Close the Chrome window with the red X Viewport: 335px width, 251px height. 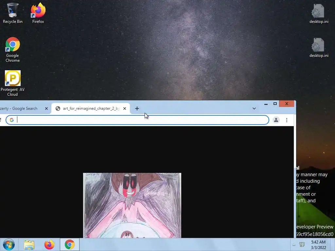point(287,104)
